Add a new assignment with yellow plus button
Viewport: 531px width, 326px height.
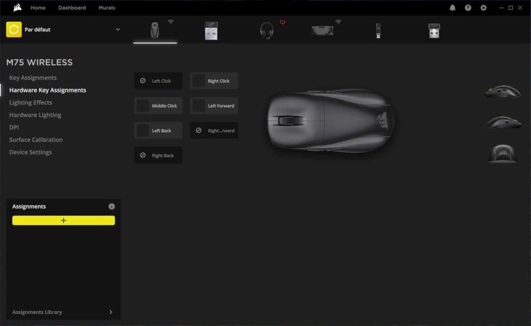tap(63, 220)
